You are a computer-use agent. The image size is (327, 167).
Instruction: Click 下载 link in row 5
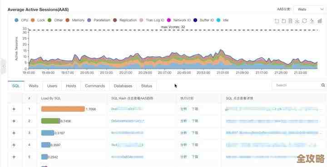point(195,157)
